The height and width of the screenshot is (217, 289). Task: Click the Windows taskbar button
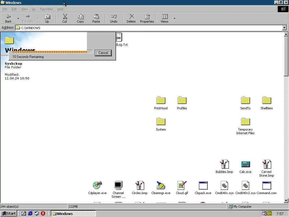(x=73, y=214)
